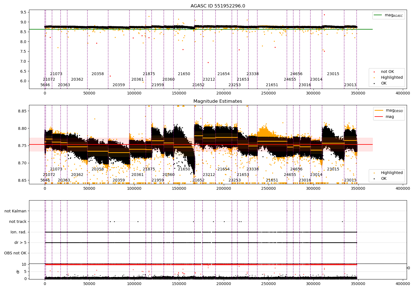
Task: Click the title 'AGASC ID 551952296.0'
Action: click(x=218, y=6)
